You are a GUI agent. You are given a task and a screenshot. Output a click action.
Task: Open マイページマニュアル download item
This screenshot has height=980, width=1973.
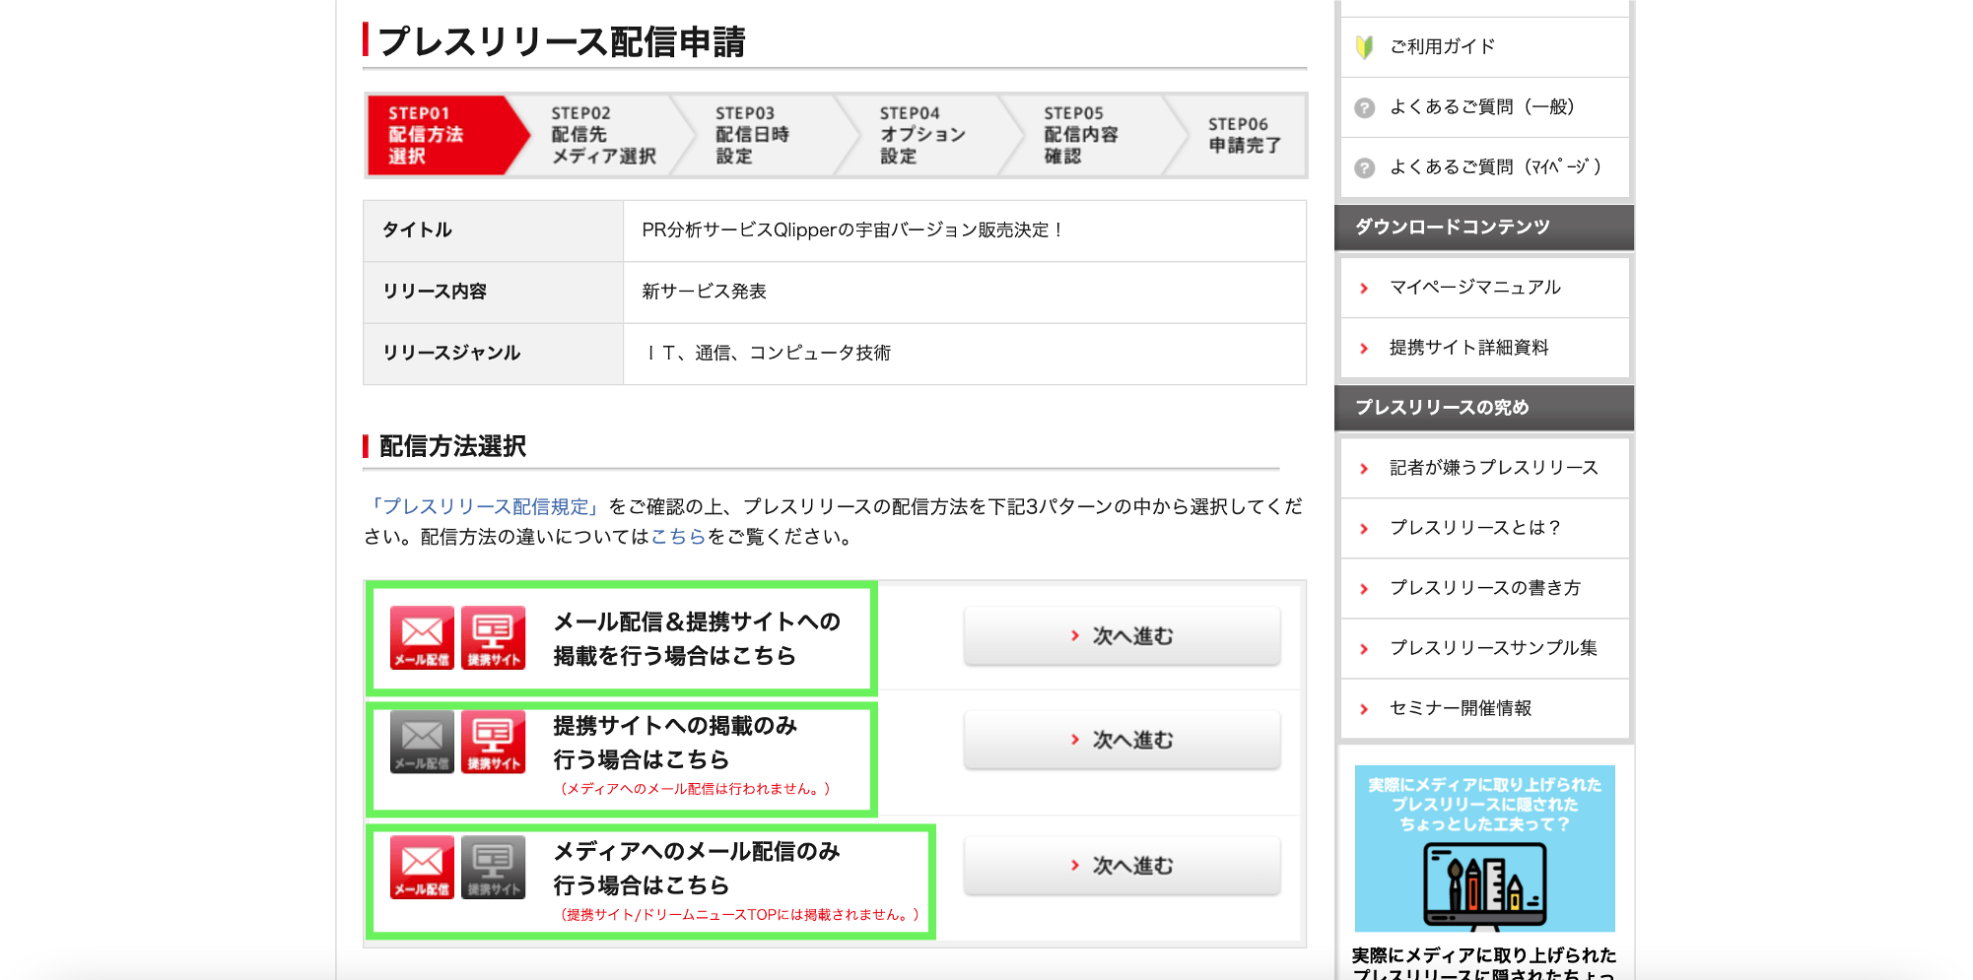1474,288
